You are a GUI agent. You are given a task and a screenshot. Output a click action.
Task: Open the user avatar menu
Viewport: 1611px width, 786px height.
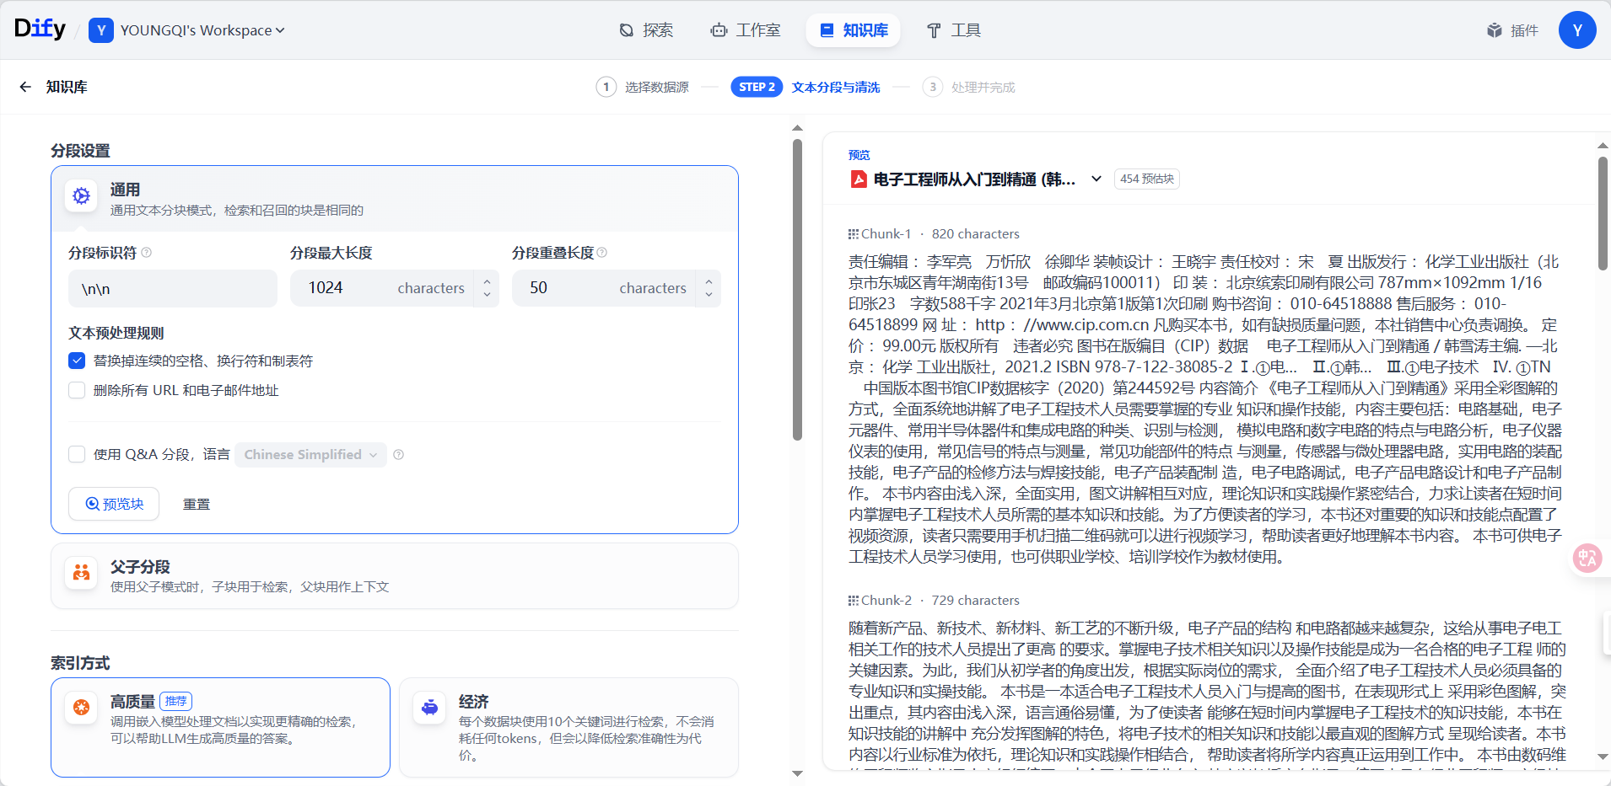point(1576,29)
